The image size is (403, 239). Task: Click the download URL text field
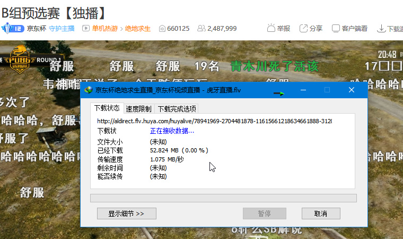point(215,121)
